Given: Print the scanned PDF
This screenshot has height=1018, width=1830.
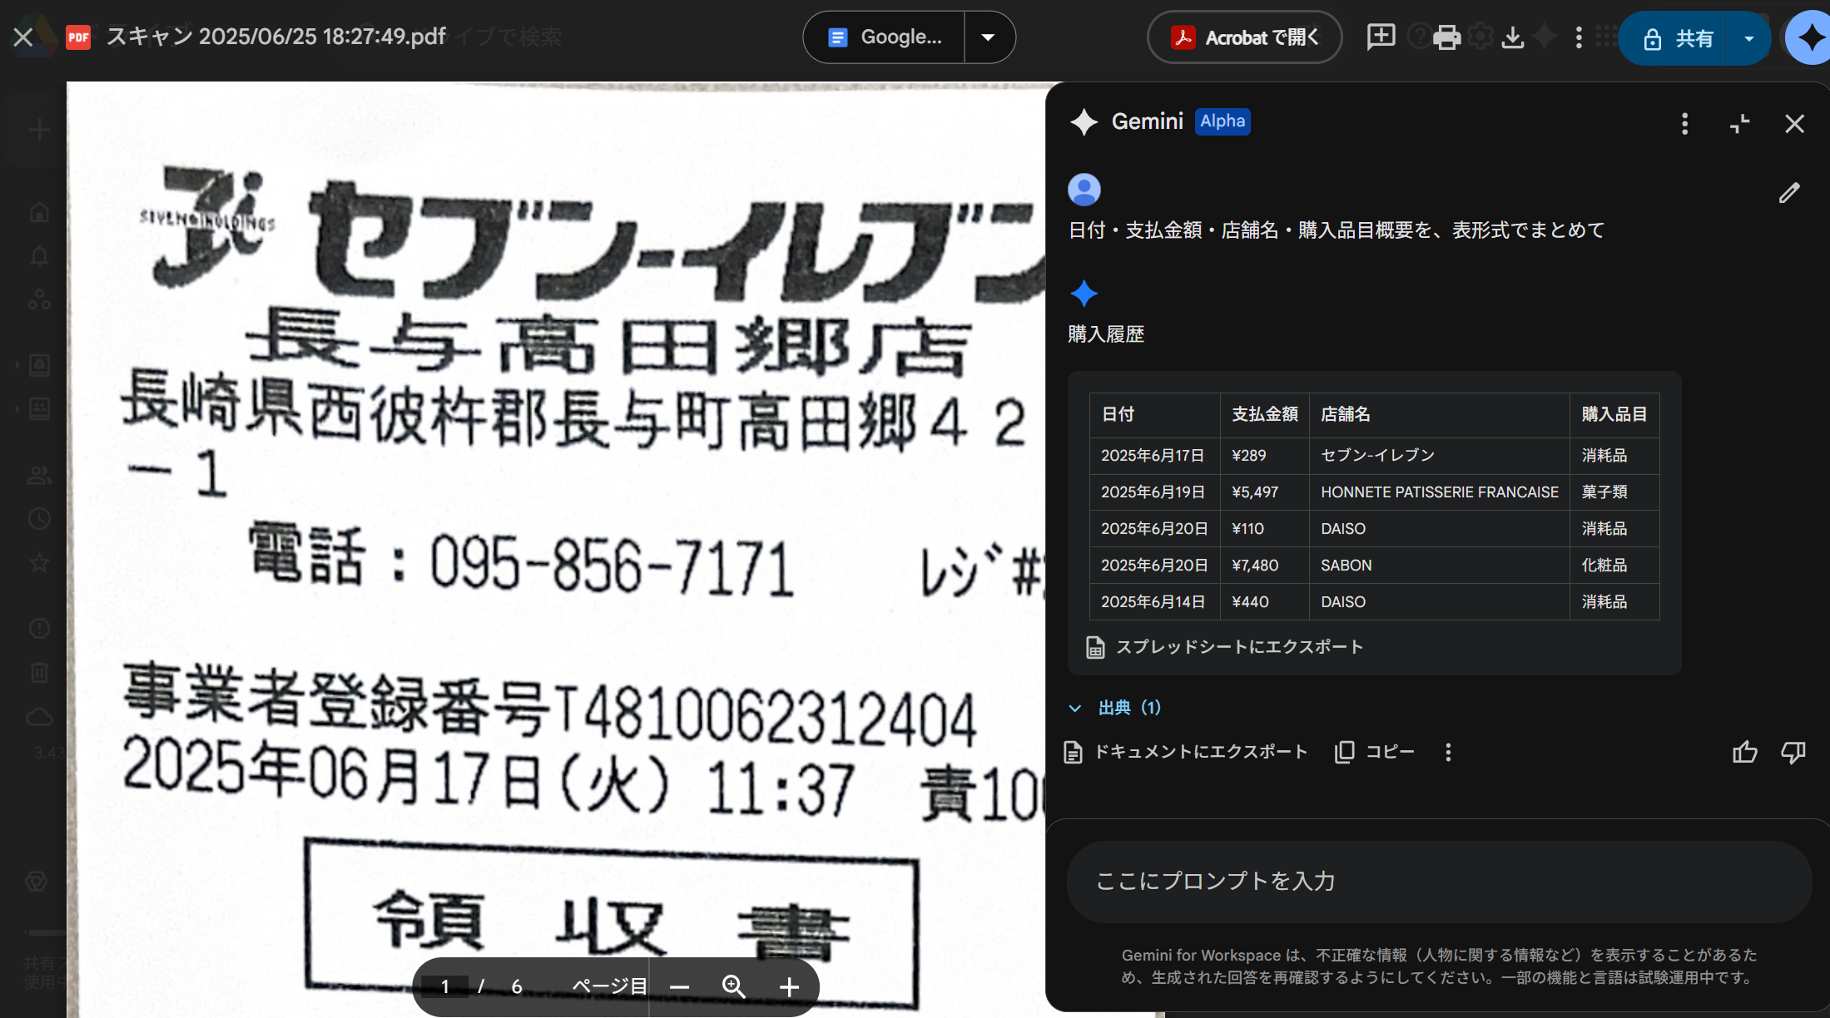Looking at the screenshot, I should point(1446,37).
